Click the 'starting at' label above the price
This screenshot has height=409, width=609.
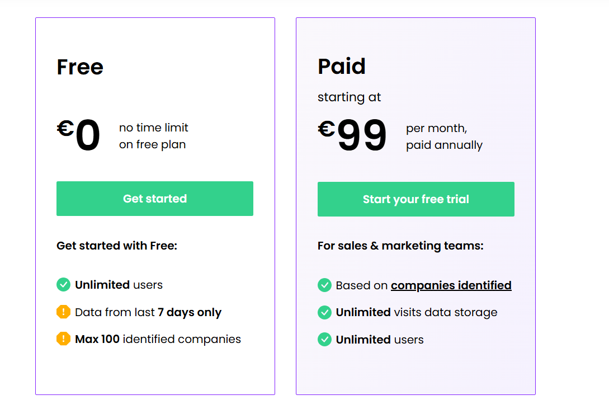point(349,97)
